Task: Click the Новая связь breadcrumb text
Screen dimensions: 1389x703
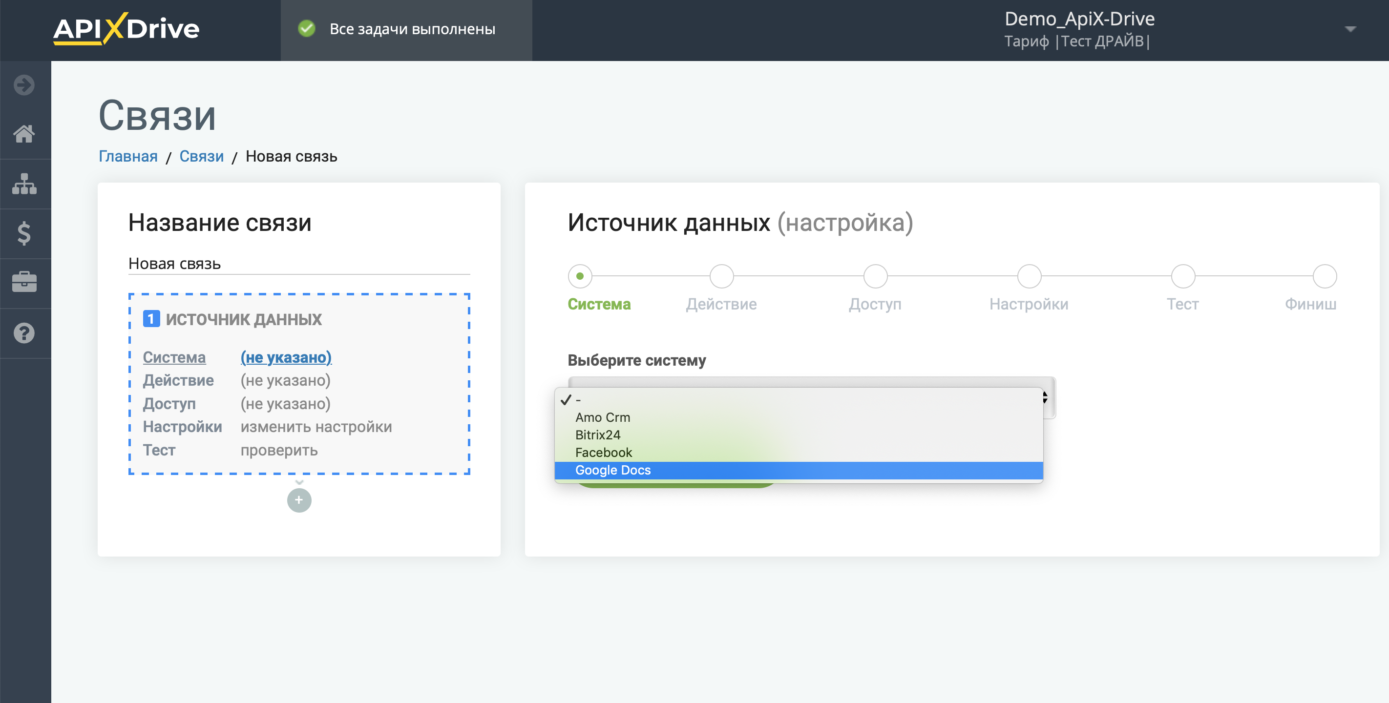Action: tap(291, 156)
